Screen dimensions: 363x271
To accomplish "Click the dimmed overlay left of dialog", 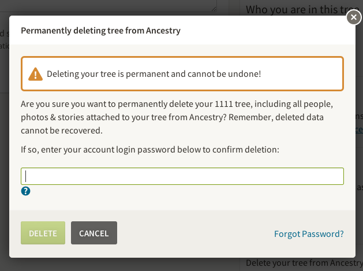I will click(5, 139).
